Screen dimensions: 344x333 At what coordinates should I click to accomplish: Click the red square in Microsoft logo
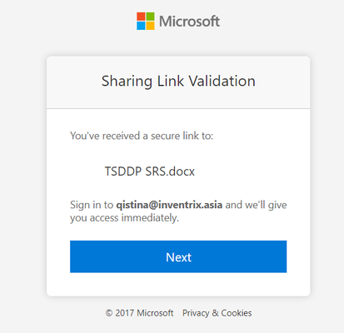pos(141,17)
